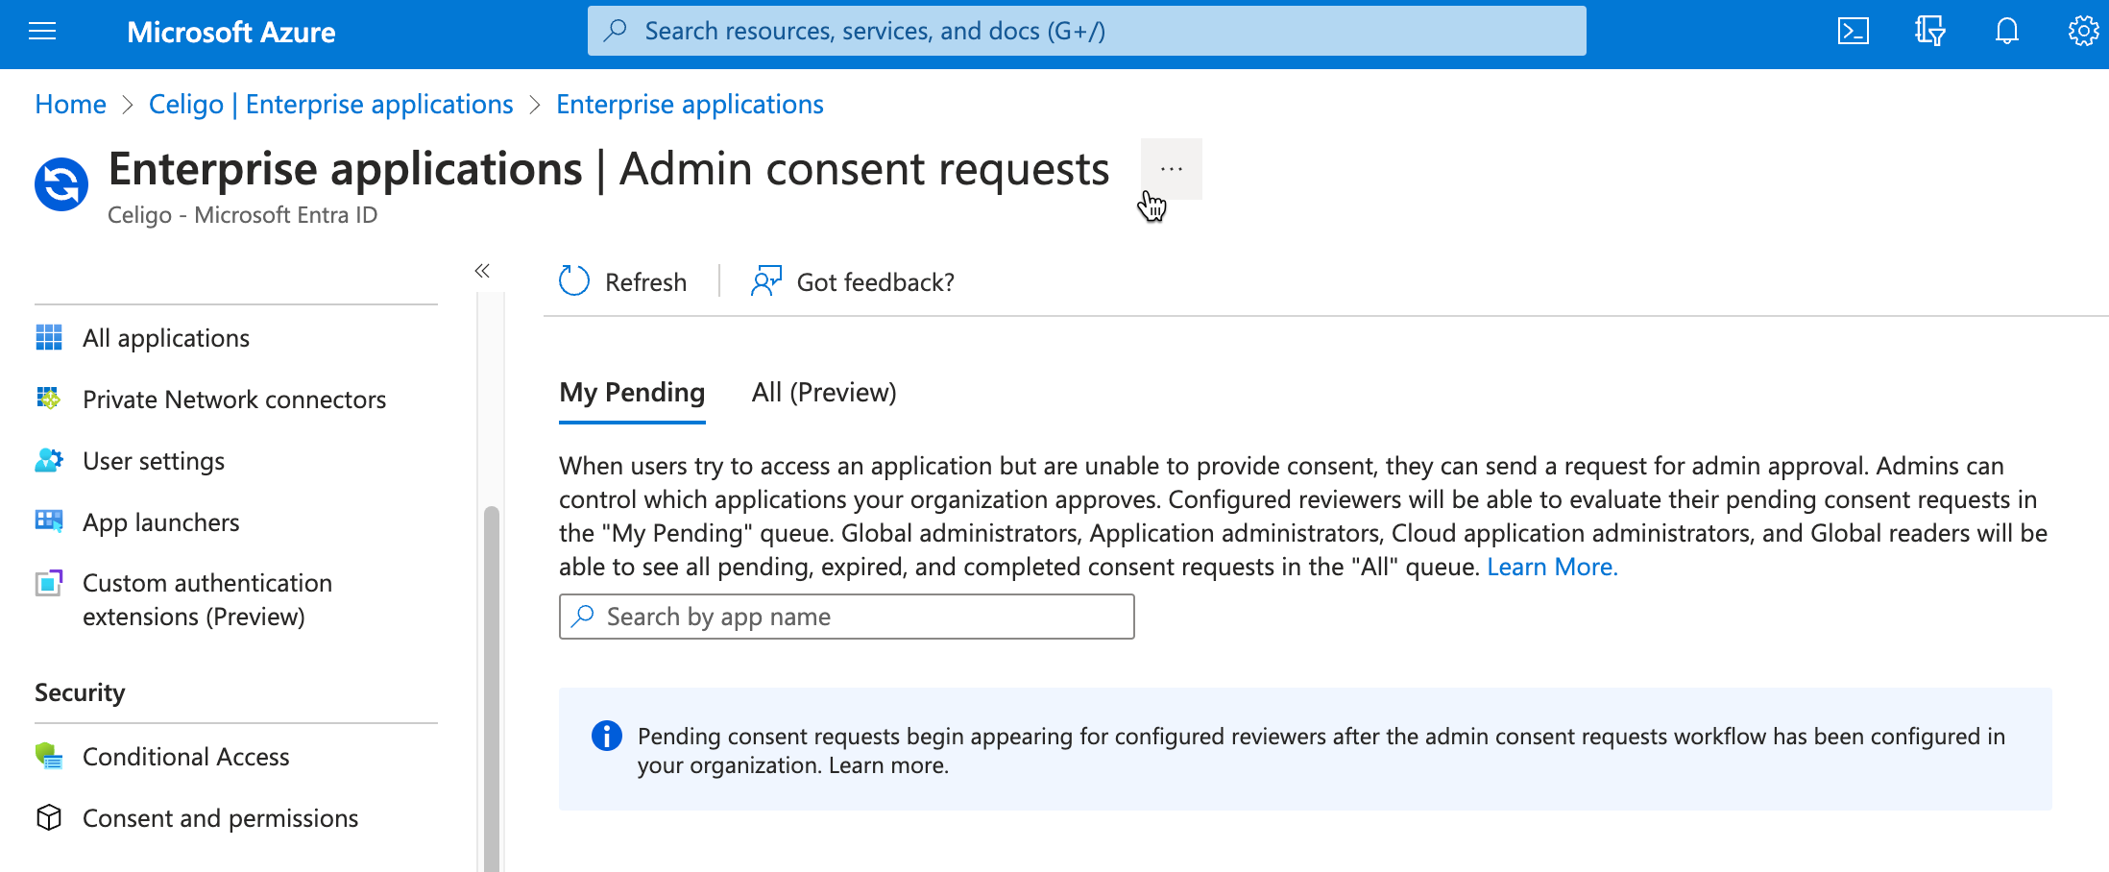Screen dimensions: 2109x872
Task: Click the info icon in the banner
Action: click(606, 736)
